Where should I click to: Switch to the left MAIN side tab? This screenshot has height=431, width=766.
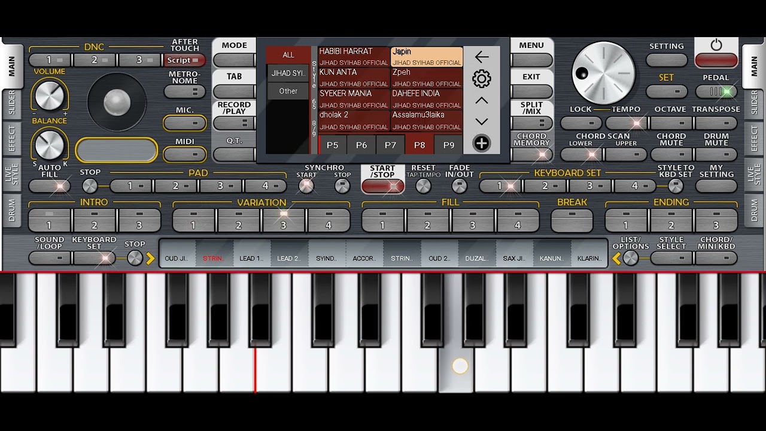[11, 67]
